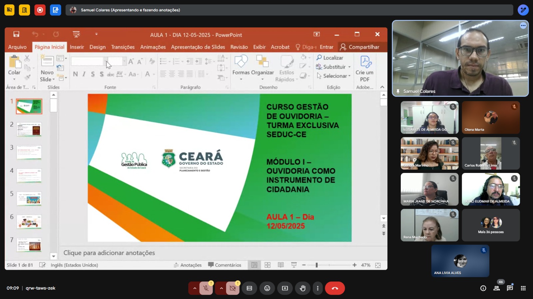Click the zoom slider in status bar

click(x=317, y=265)
